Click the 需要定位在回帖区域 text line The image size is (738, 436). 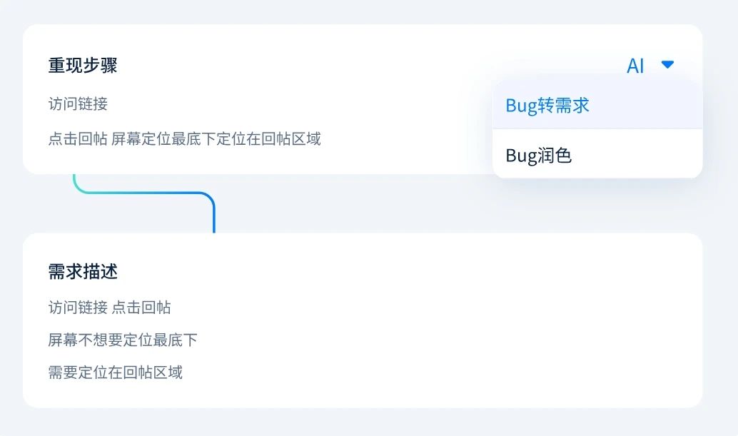click(x=114, y=372)
